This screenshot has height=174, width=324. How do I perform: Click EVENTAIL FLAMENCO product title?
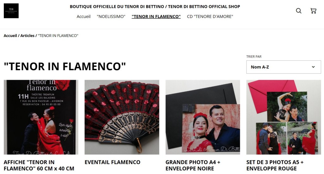[x=112, y=162]
